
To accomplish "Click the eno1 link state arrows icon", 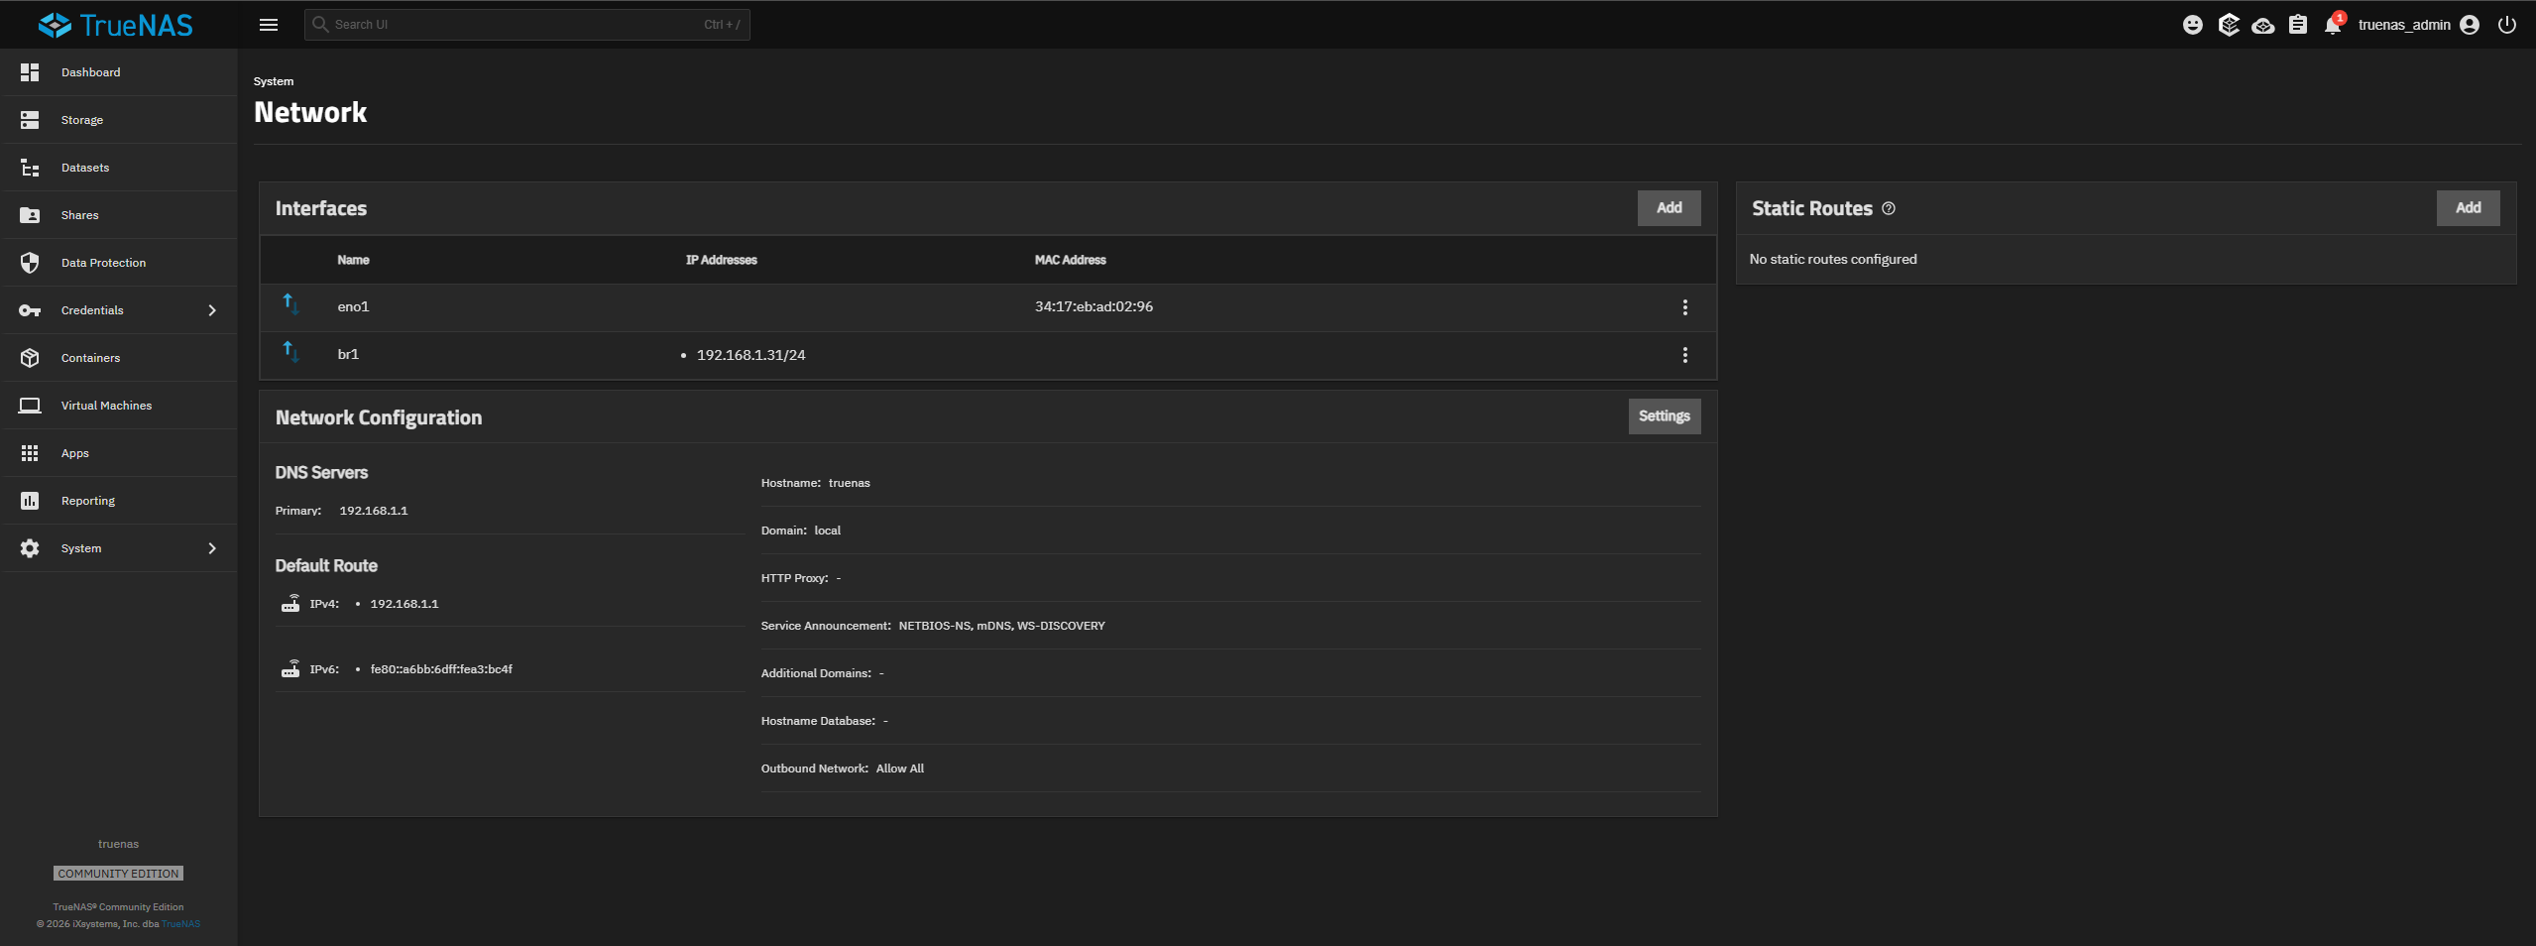I will [x=290, y=304].
